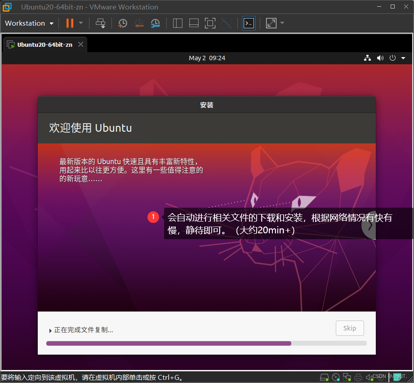Expand the installation details triangle
The height and width of the screenshot is (383, 414).
click(x=50, y=330)
